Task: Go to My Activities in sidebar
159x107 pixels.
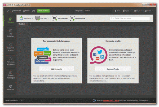Action: click(11, 33)
